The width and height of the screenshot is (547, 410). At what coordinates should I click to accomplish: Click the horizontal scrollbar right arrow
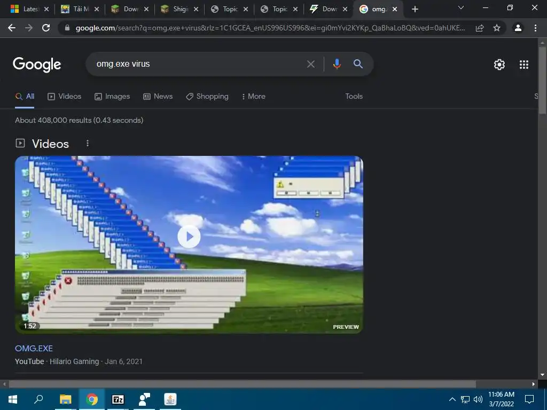(534, 384)
